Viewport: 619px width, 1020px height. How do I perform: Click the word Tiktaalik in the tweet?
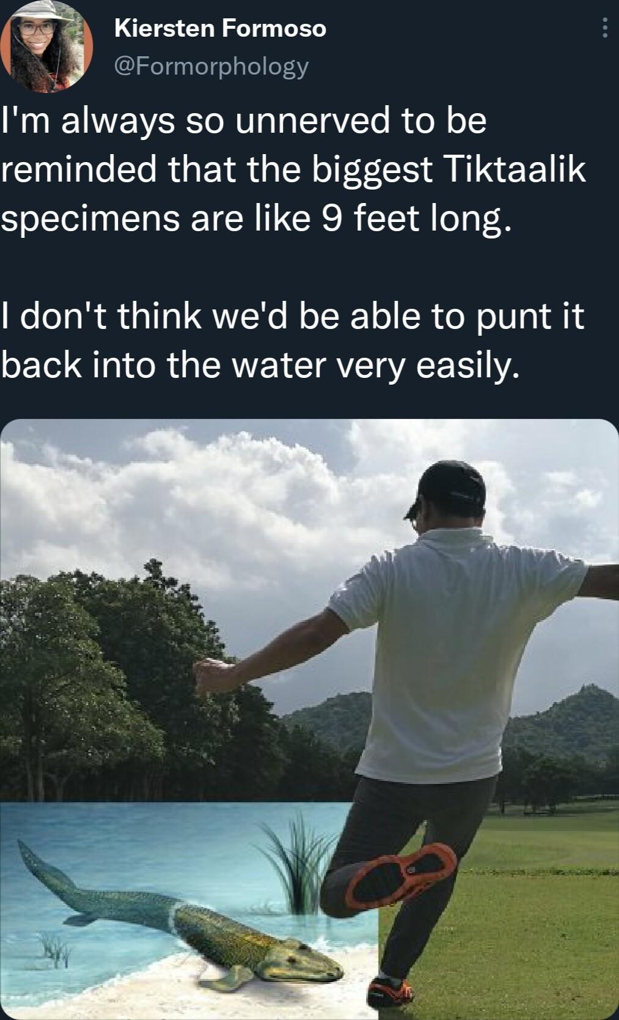click(x=517, y=169)
